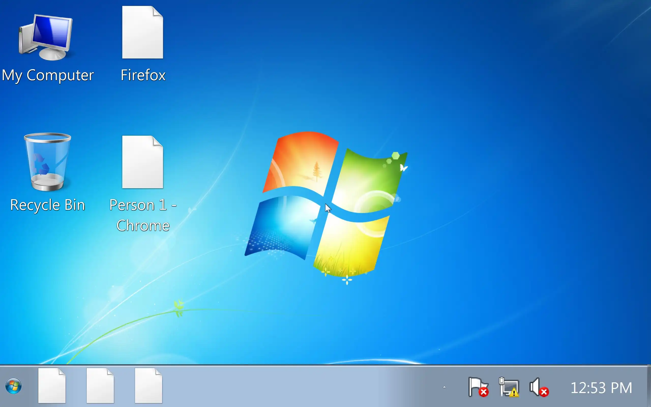651x407 pixels.
Task: Click the "Firefox" label text
Action: 143,75
